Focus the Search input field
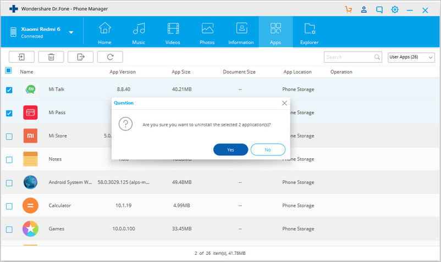The image size is (441, 262). [x=350, y=57]
